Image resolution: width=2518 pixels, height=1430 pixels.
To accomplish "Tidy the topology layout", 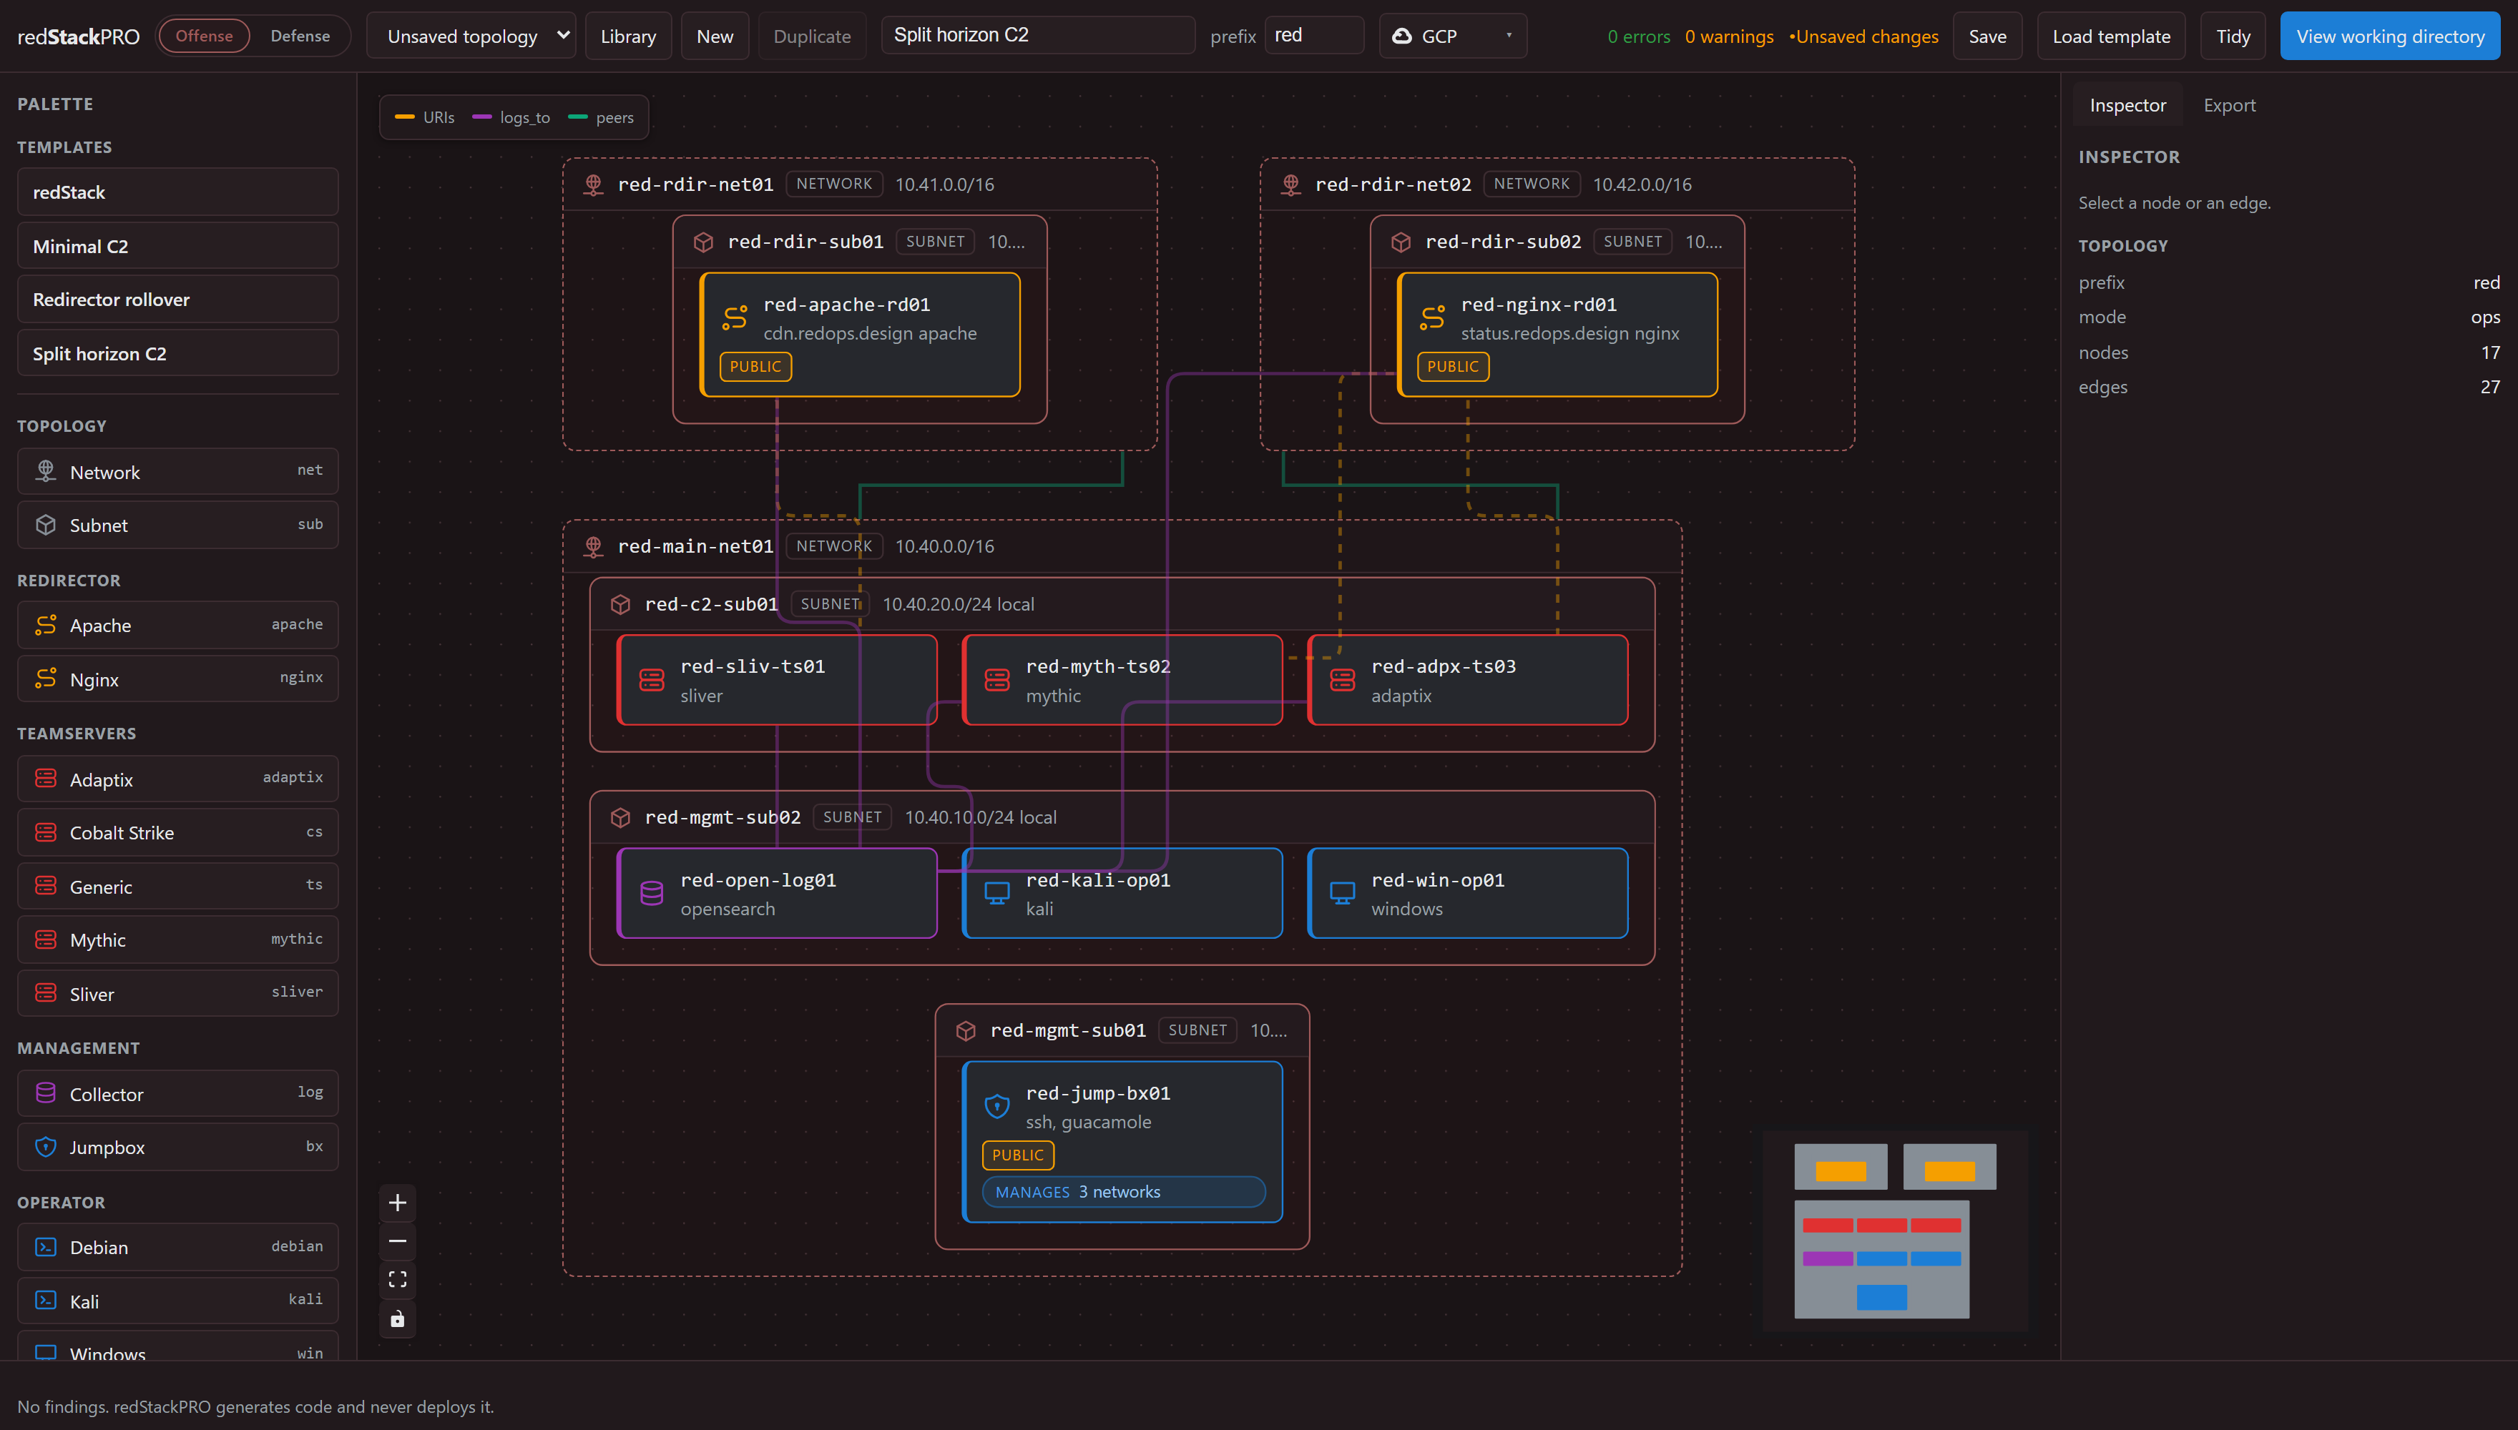I will coord(2232,36).
